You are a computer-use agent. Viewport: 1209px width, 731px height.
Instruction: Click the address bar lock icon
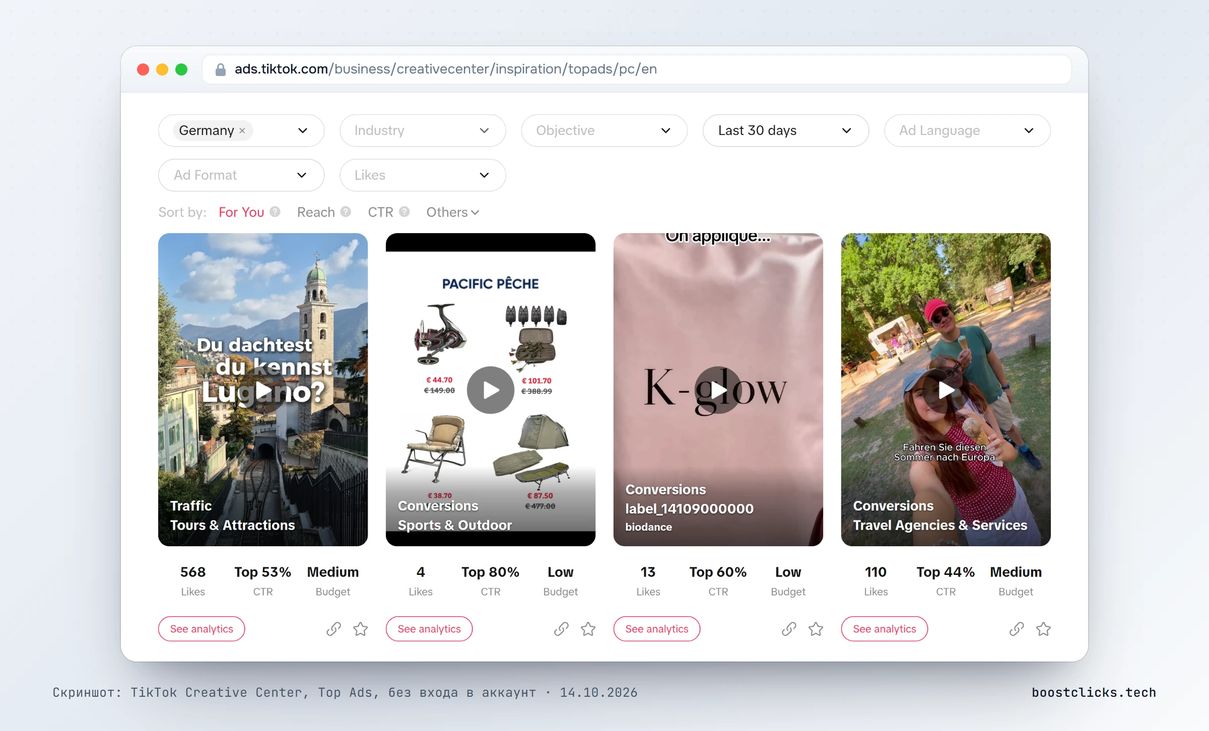pos(220,69)
